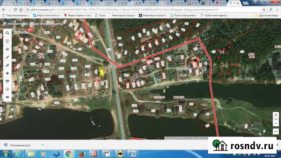Open more options below zoom controls
281x158 pixels.
276,131
